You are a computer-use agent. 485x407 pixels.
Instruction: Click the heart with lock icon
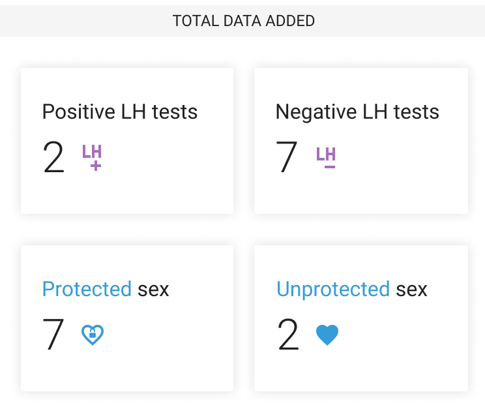(x=93, y=335)
